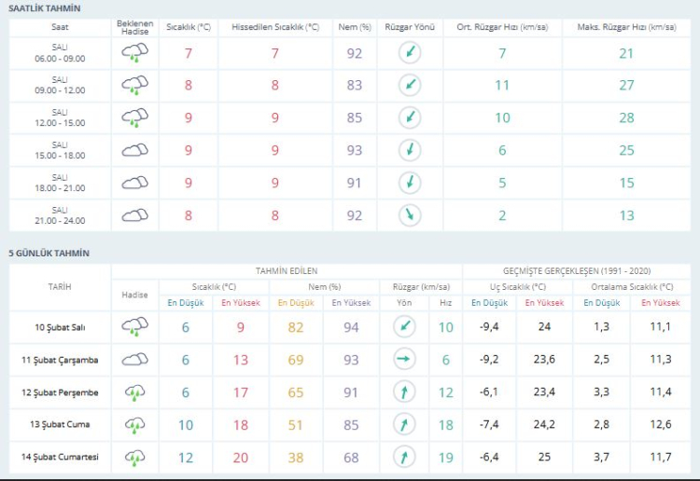
Task: Click the TARİH column header
Action: (60, 286)
